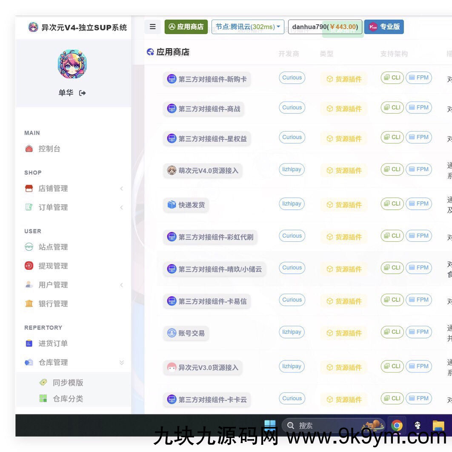Open Chrome from the Windows taskbar
The height and width of the screenshot is (452, 452).
[397, 425]
